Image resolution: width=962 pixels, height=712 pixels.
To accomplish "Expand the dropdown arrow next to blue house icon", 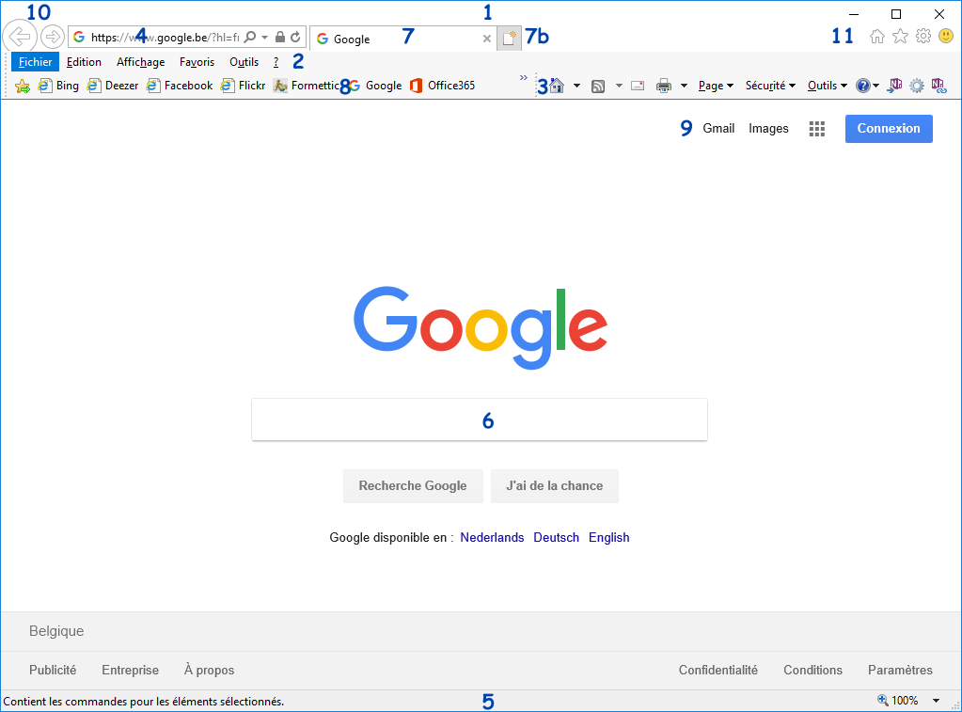I will (576, 86).
